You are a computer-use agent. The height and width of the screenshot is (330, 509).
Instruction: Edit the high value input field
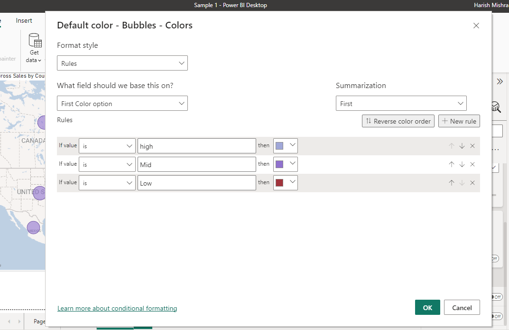197,146
